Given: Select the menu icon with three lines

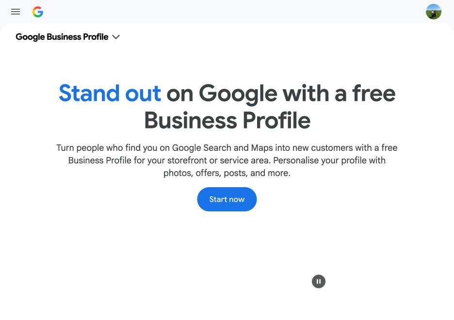Looking at the screenshot, I should pos(16,12).
